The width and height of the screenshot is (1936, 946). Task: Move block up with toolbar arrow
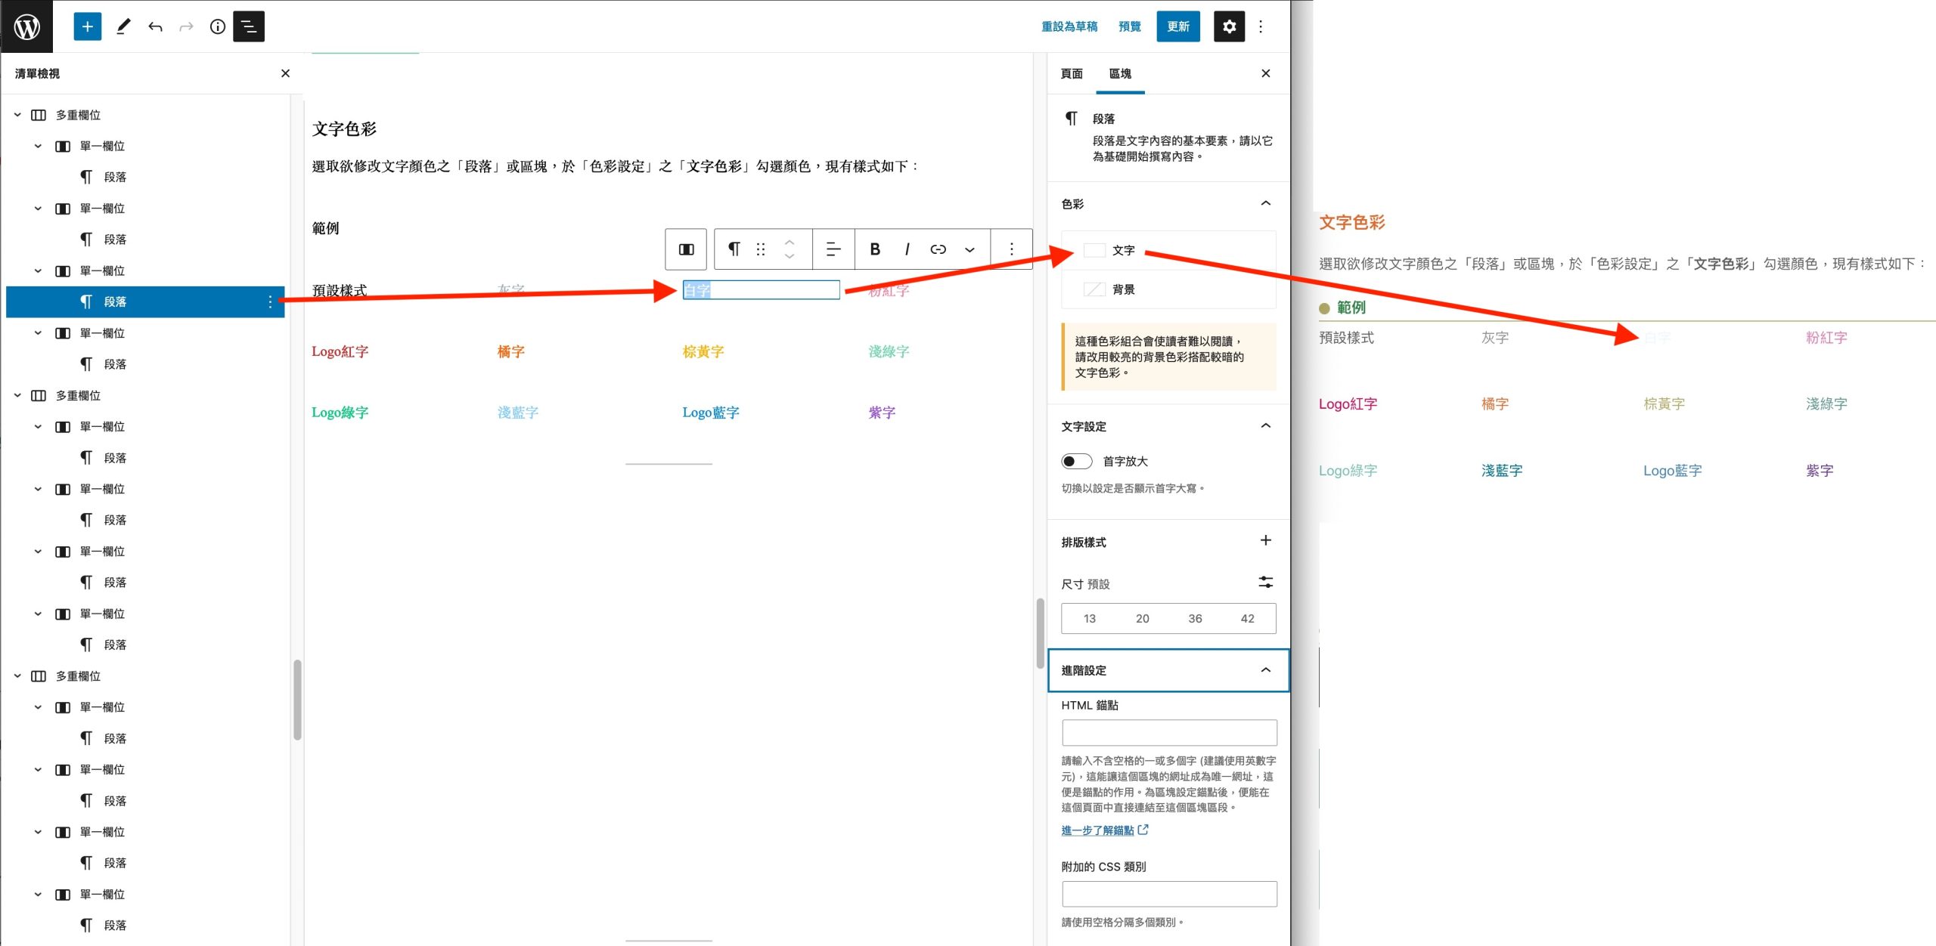tap(790, 242)
